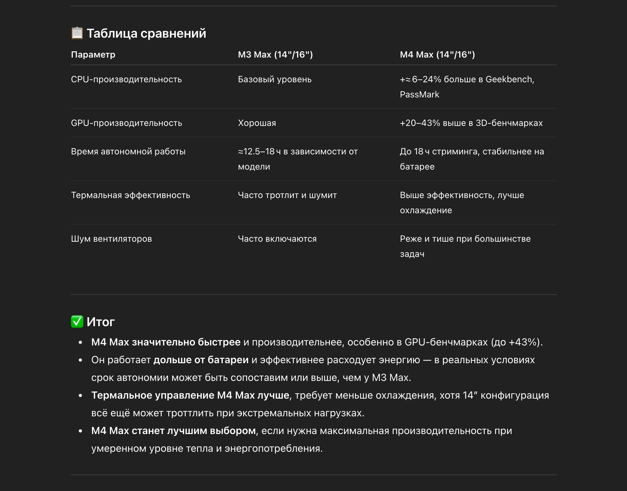Click the Шум вентиляторов row label

[x=111, y=239]
